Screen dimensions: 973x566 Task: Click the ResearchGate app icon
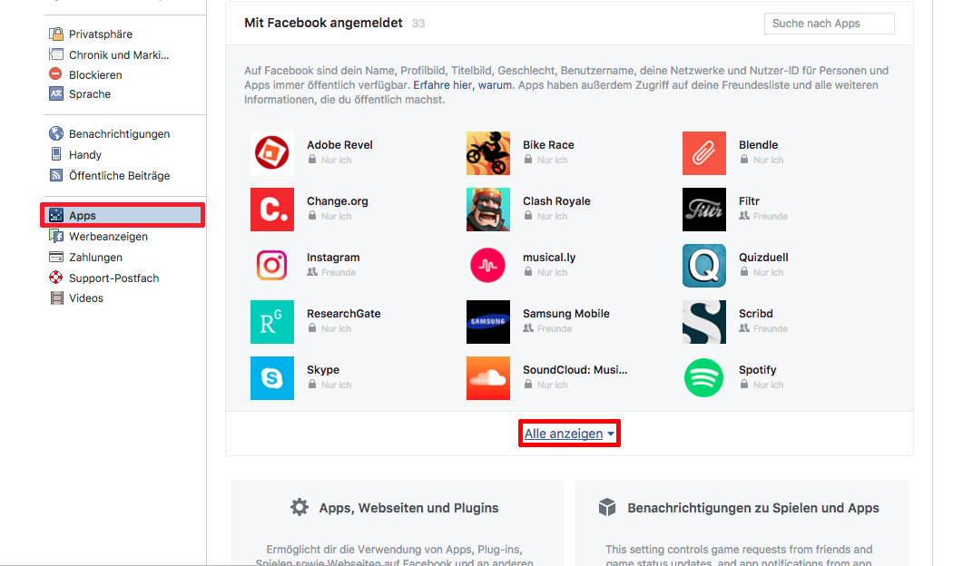point(271,322)
